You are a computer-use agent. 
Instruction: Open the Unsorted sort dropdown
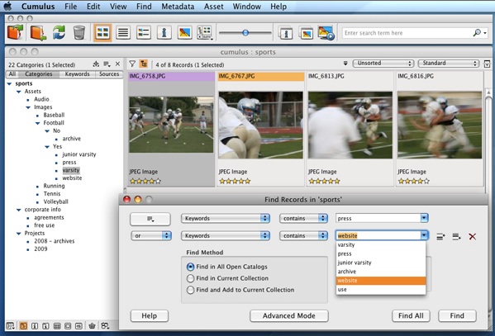[383, 63]
